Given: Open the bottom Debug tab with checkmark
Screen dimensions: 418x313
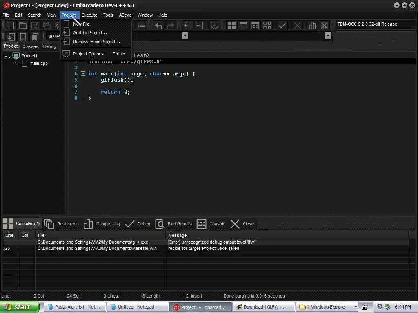Looking at the screenshot, I should coord(138,224).
